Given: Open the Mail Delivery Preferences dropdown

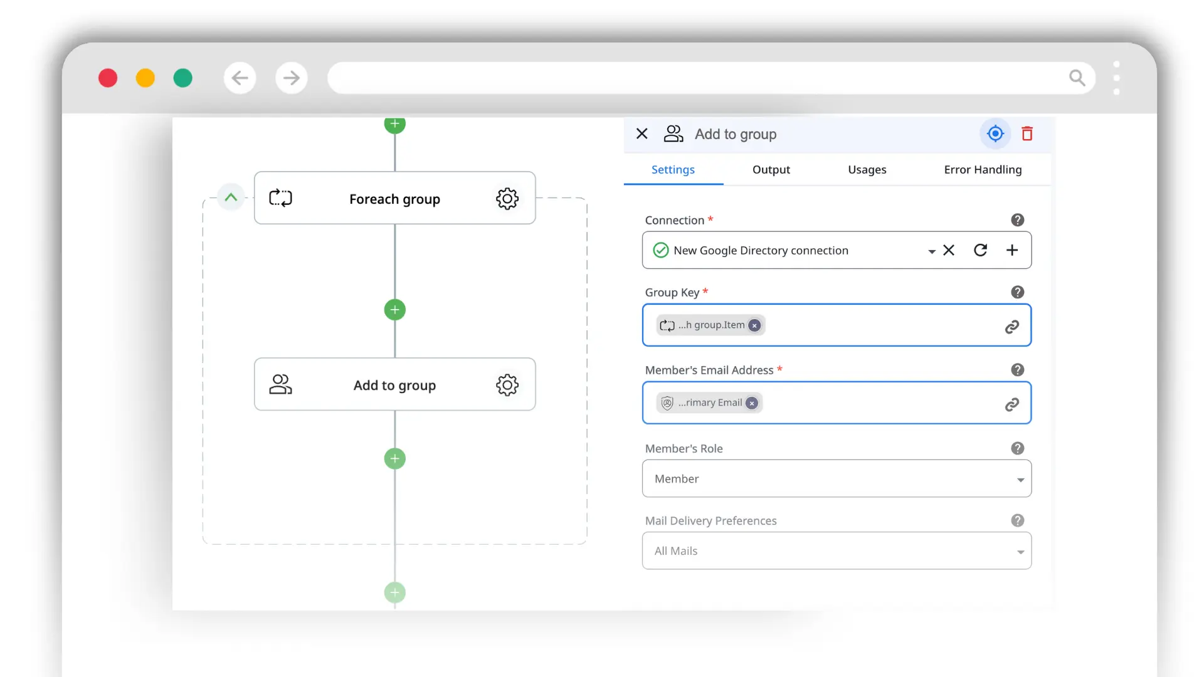Looking at the screenshot, I should [x=1020, y=550].
